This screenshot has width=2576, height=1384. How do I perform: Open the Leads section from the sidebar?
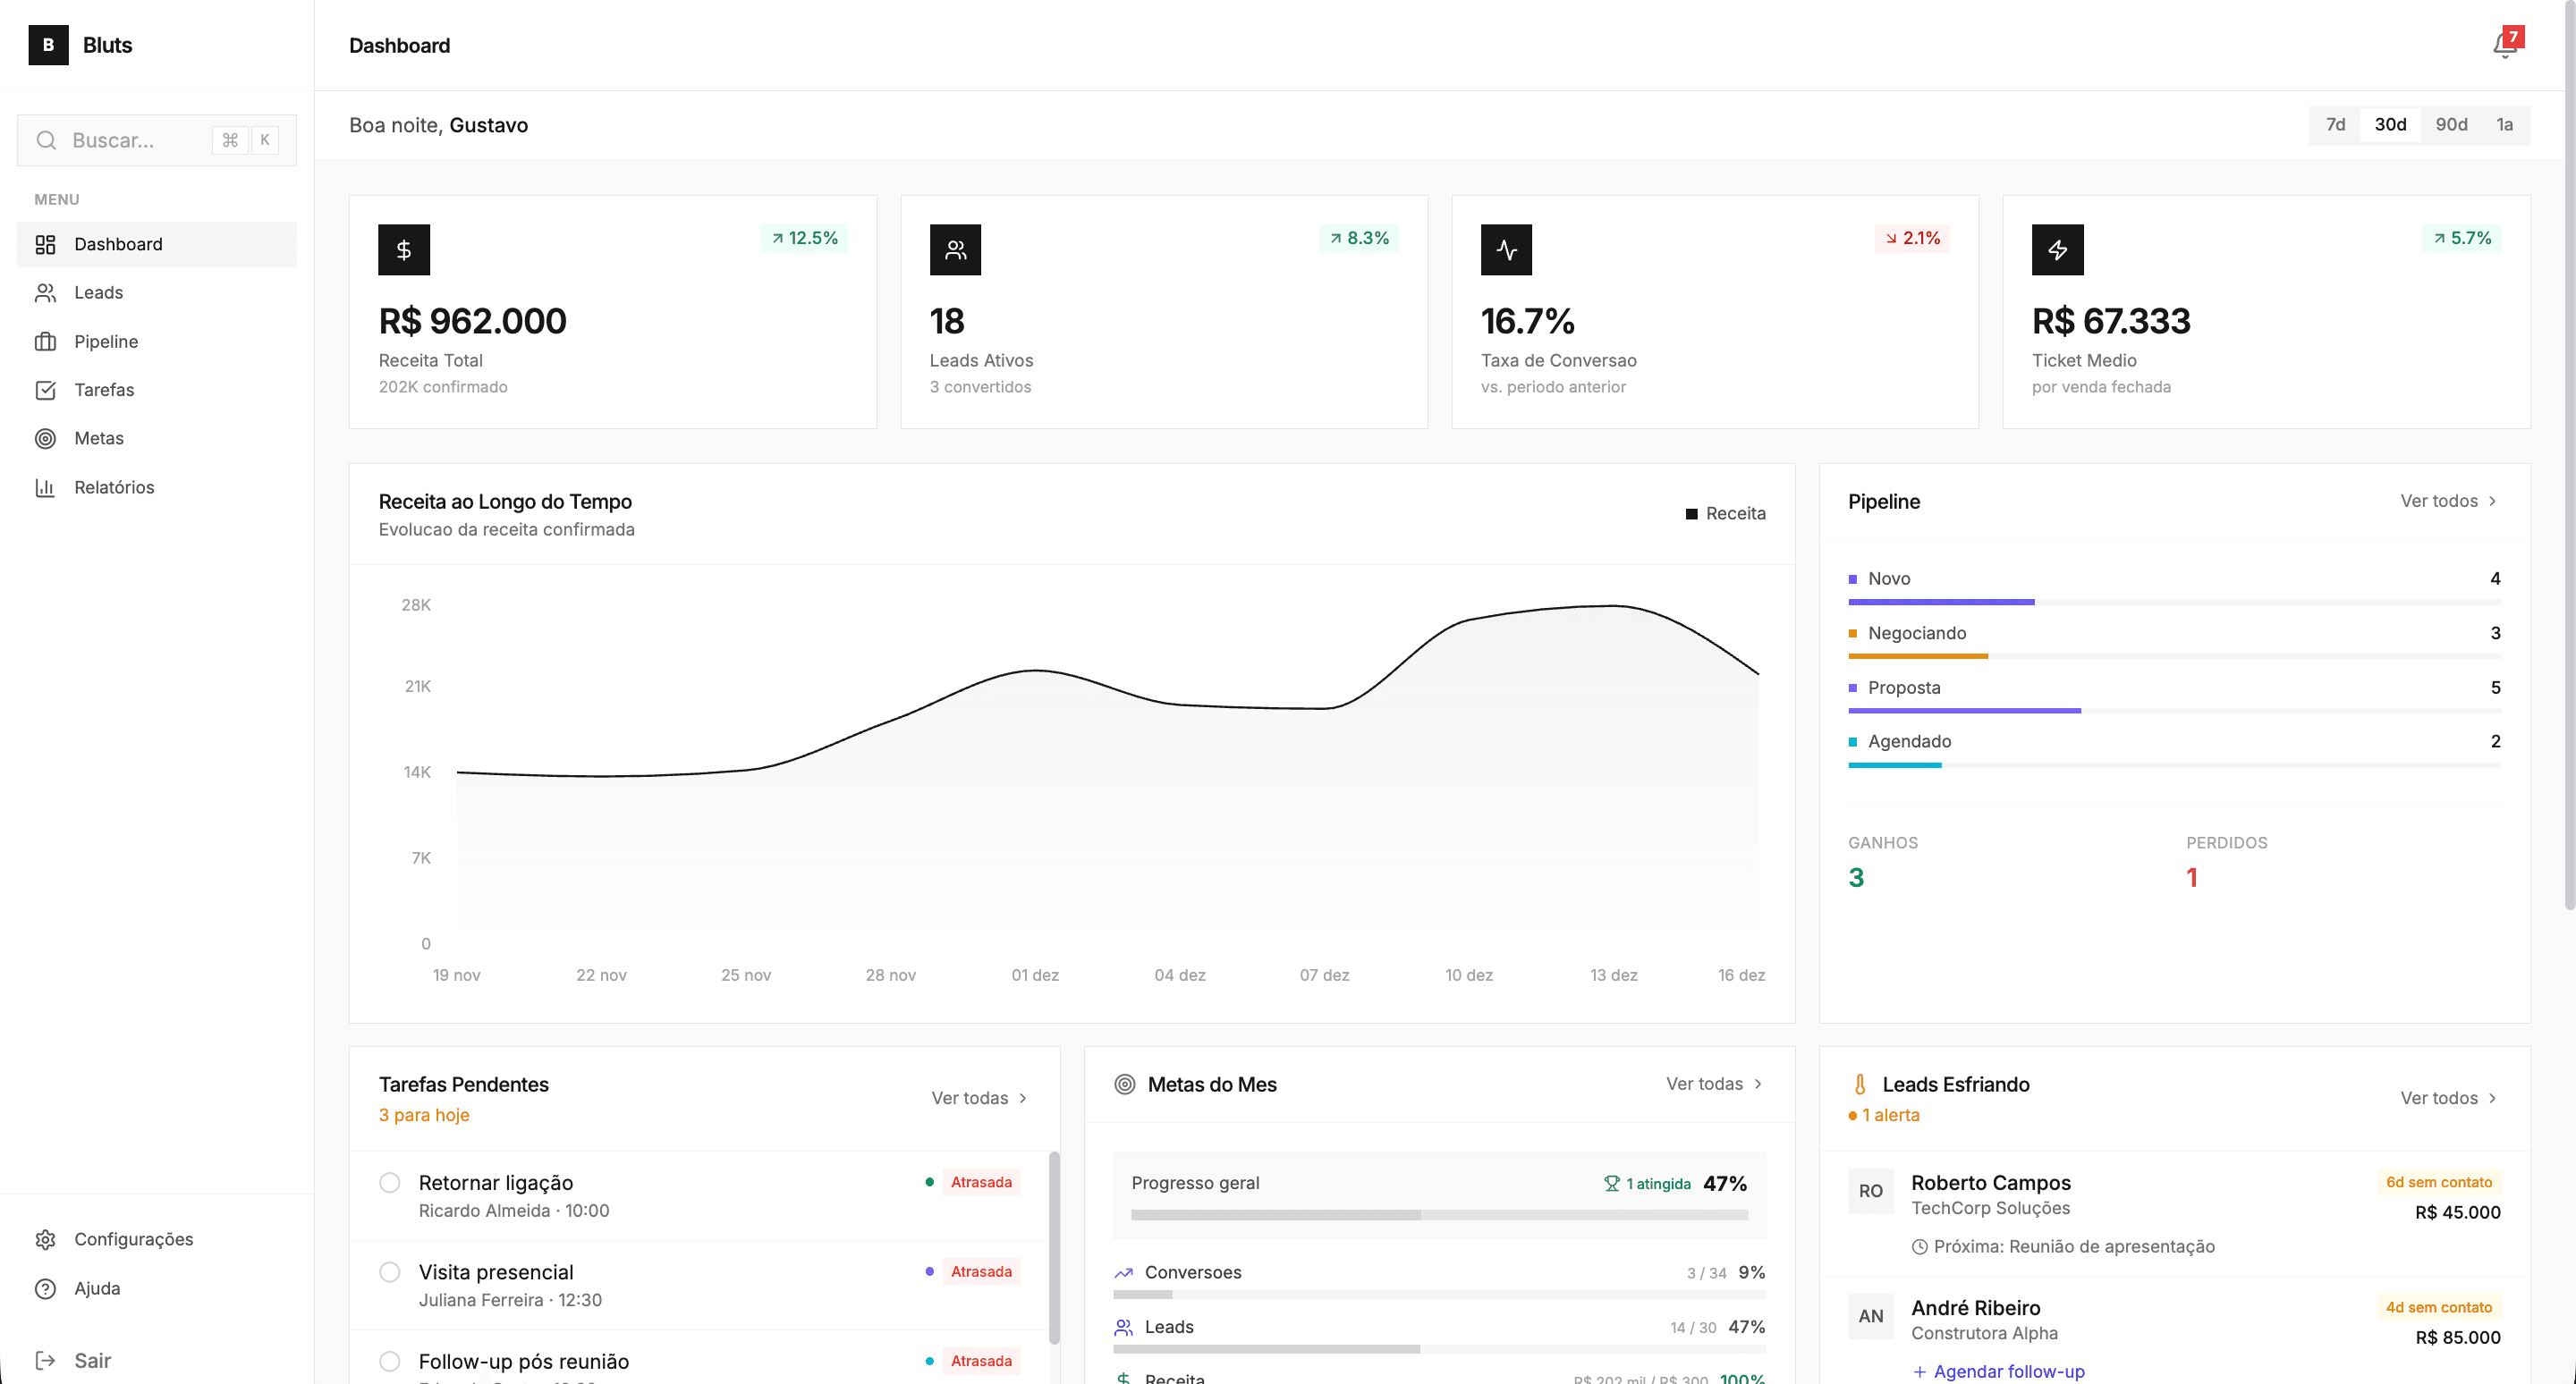[98, 291]
